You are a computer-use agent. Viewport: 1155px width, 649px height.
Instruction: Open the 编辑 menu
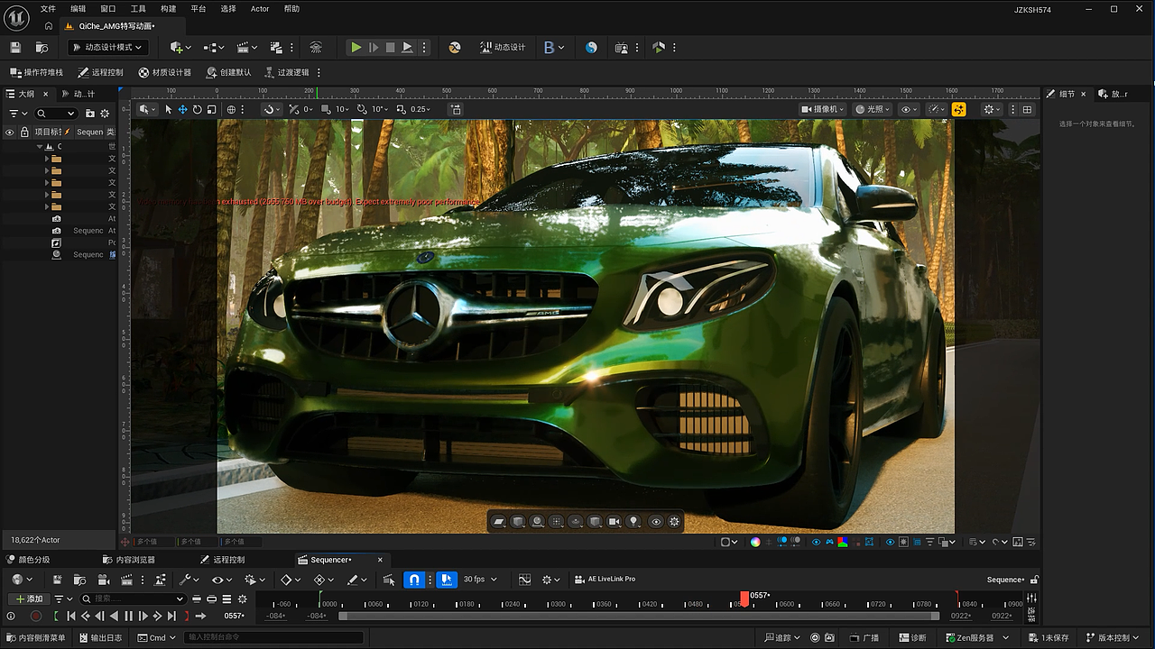[x=79, y=9]
